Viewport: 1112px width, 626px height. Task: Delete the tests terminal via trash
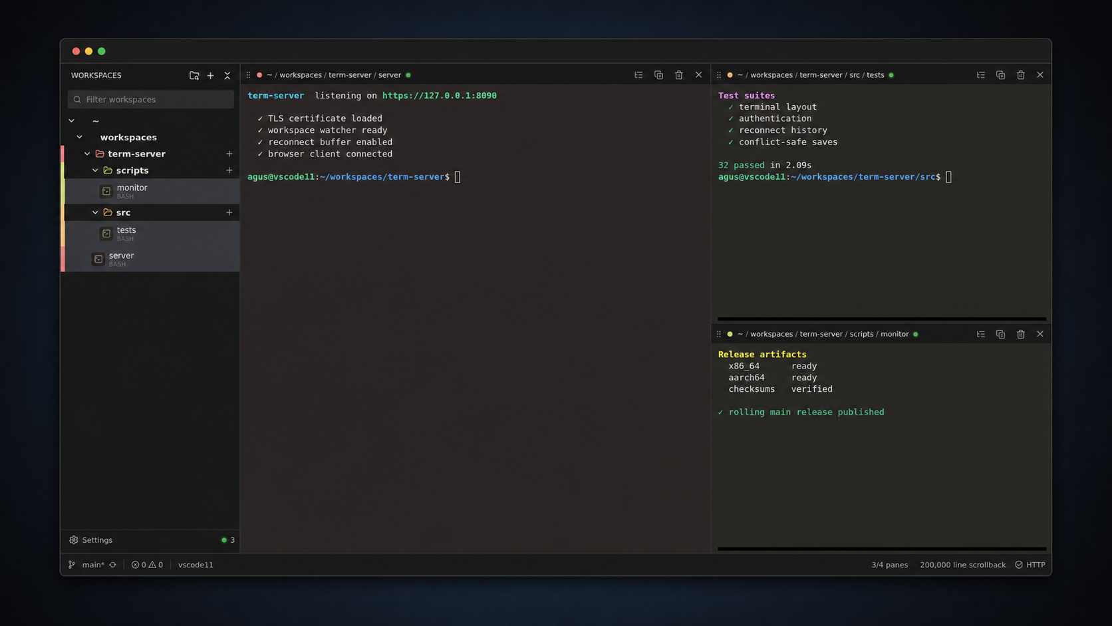1021,75
